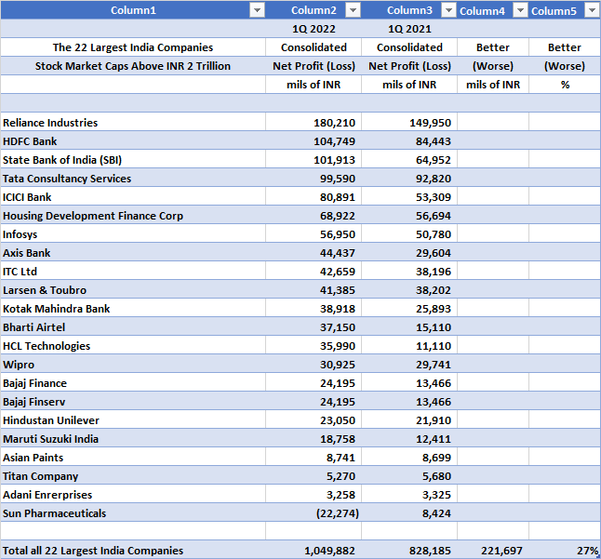
Task: Select the Asian Paints cell
Action: pyautogui.click(x=133, y=457)
